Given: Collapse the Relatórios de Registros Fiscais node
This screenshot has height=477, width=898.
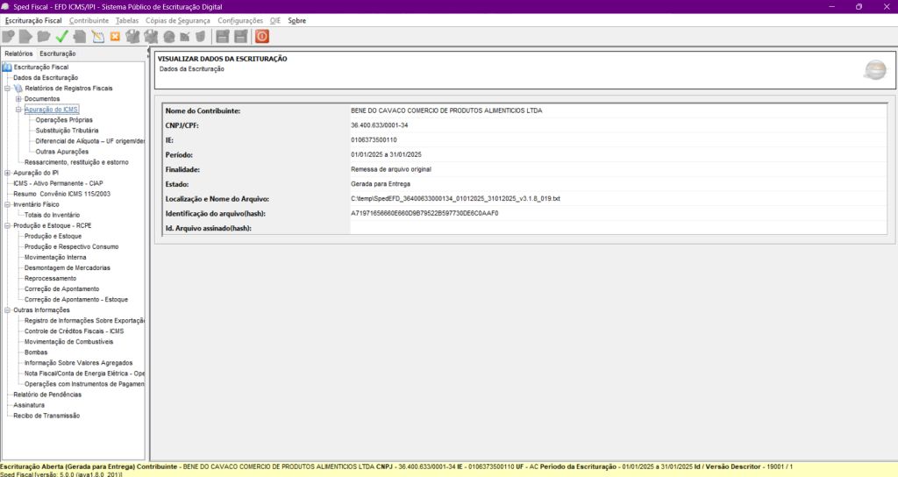Looking at the screenshot, I should [7, 89].
